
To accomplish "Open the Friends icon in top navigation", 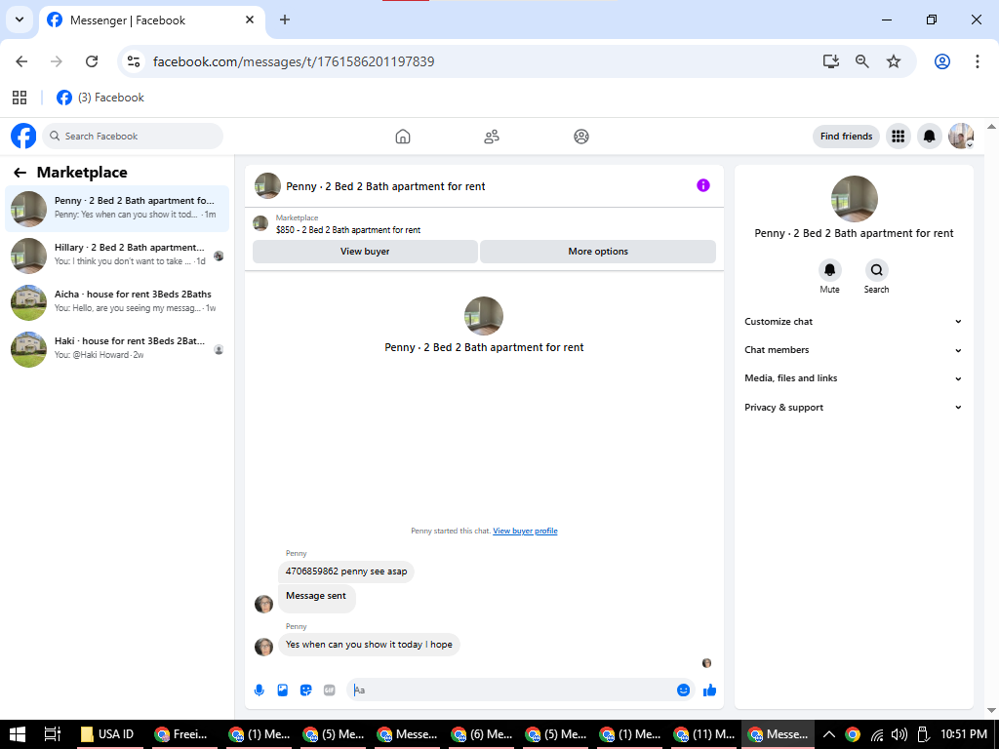I will (492, 137).
